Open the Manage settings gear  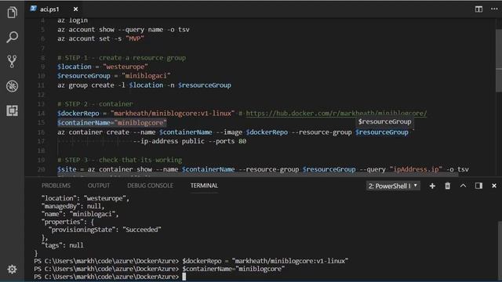[x=13, y=269]
